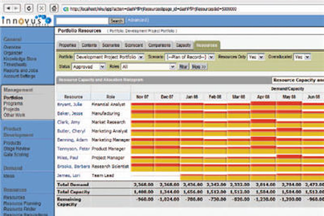The width and height of the screenshot is (324, 216).
Task: Click into the search text field
Action: [x=82, y=21]
